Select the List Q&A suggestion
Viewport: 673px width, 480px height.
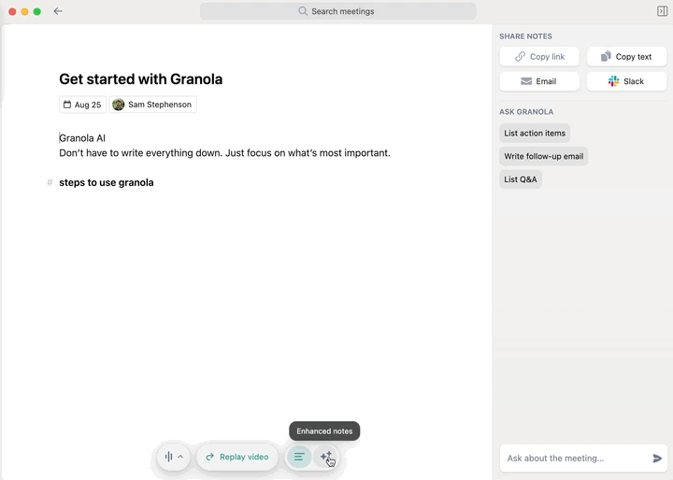(521, 178)
